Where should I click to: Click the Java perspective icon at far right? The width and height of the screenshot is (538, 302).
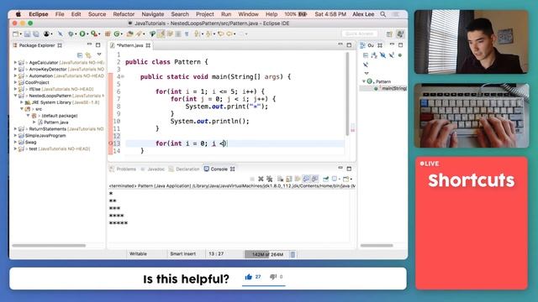[x=400, y=34]
